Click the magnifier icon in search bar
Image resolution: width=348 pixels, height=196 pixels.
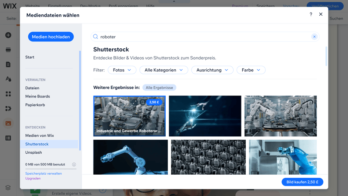(96, 37)
